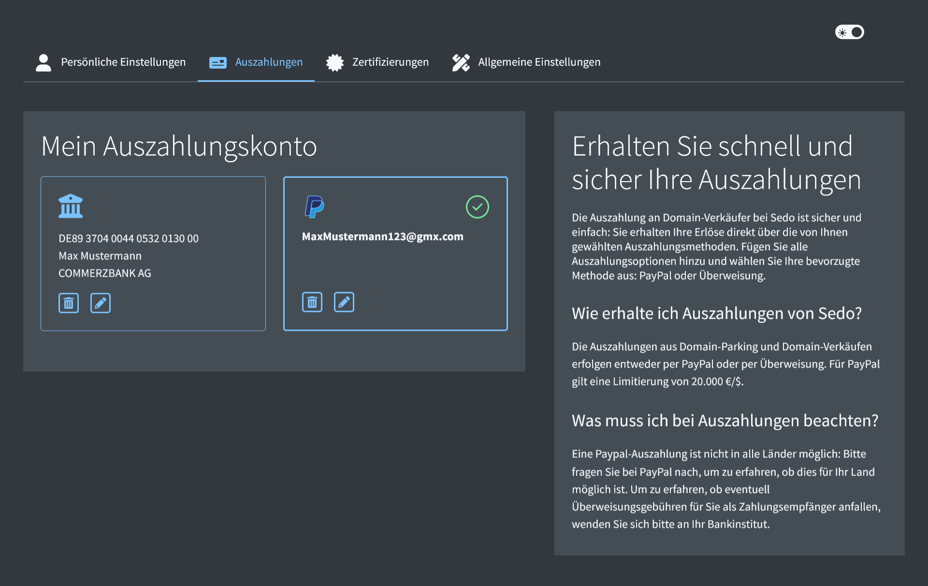Click the tools icon for general settings
This screenshot has width=928, height=586.
click(x=461, y=62)
